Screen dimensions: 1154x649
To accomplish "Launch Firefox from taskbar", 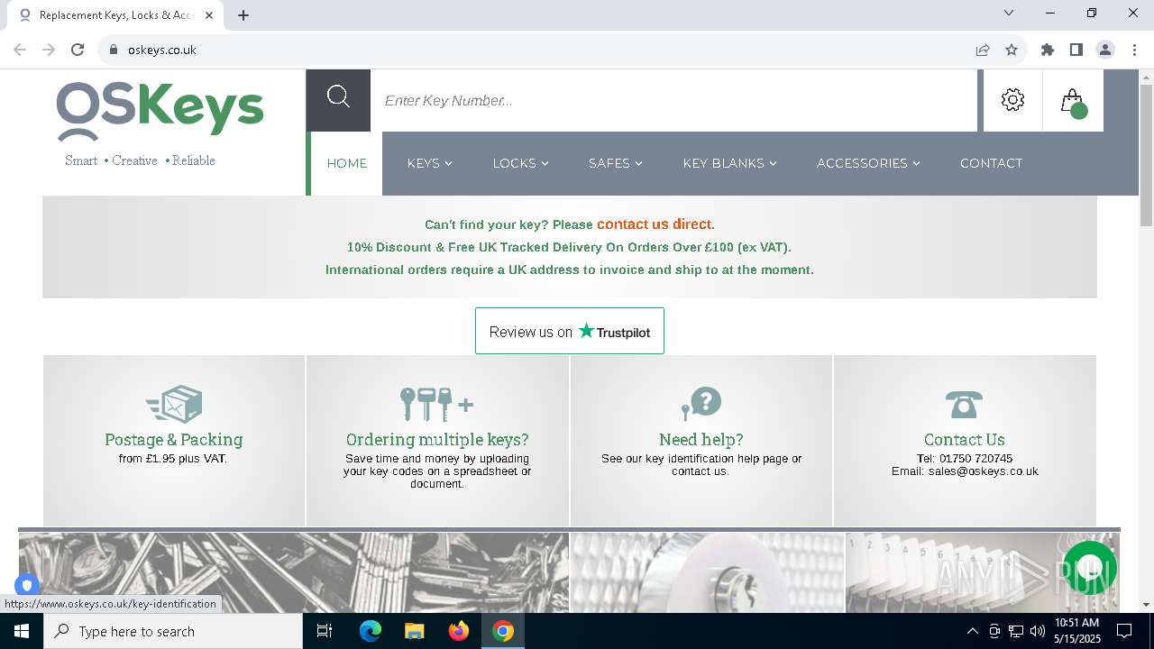I will click(459, 631).
